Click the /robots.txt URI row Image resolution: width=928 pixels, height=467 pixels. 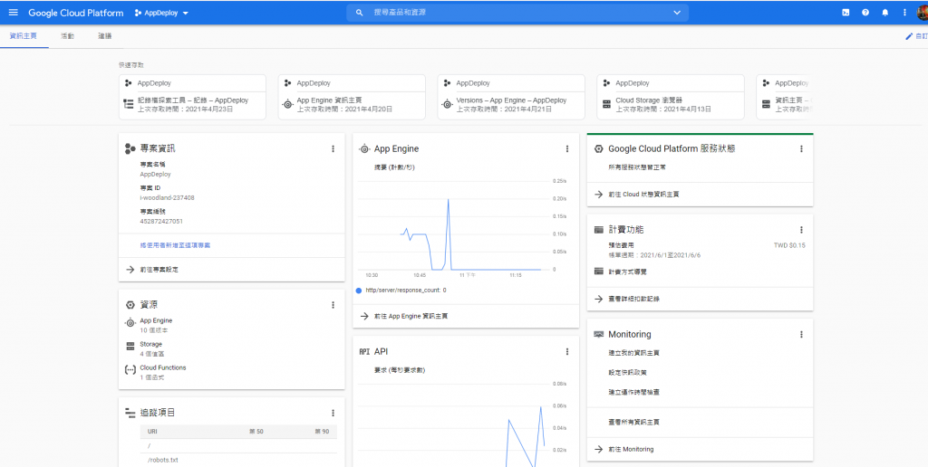238,460
